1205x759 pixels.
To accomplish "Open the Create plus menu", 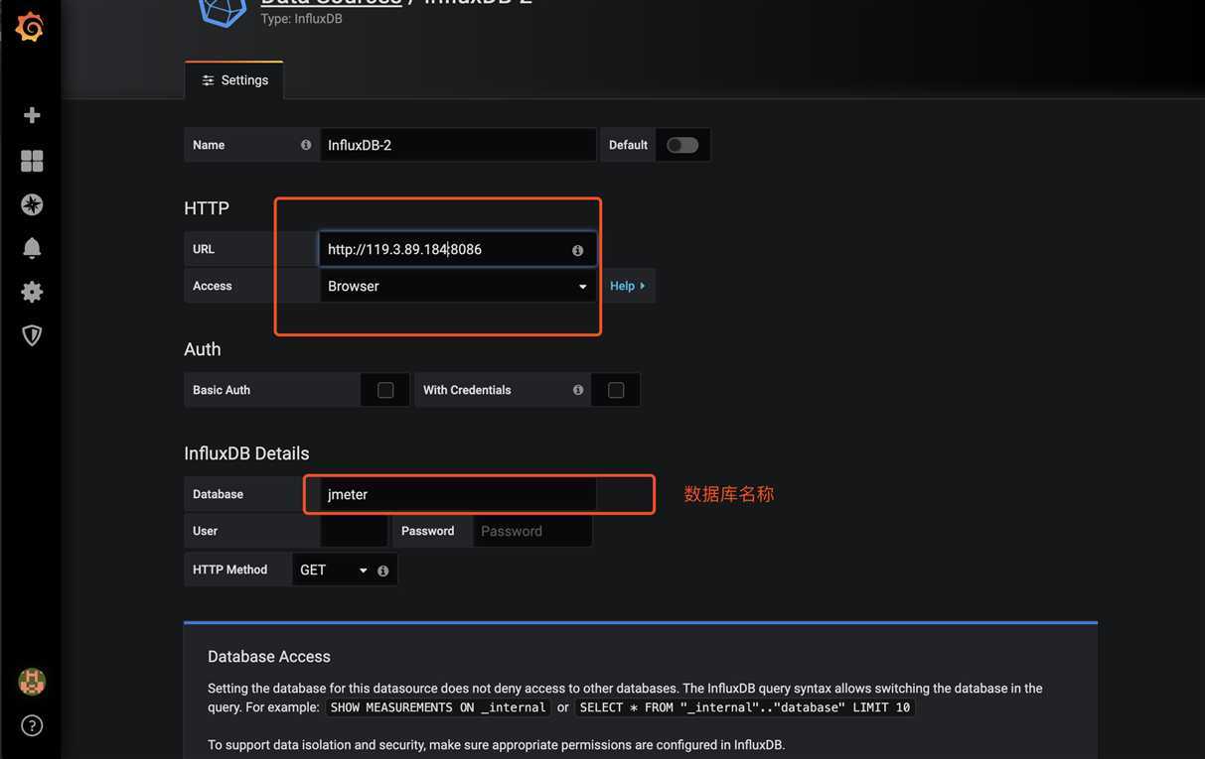I will [32, 115].
